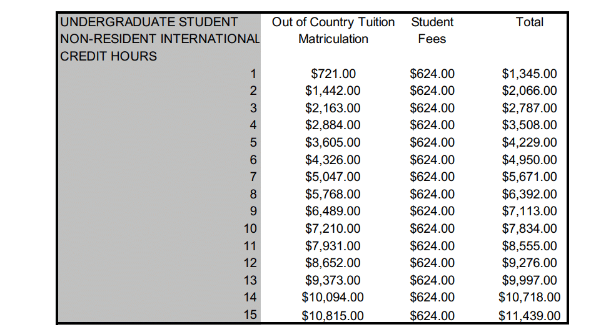Select the $7,210.00 tuition amount
616x327 pixels.
point(333,228)
